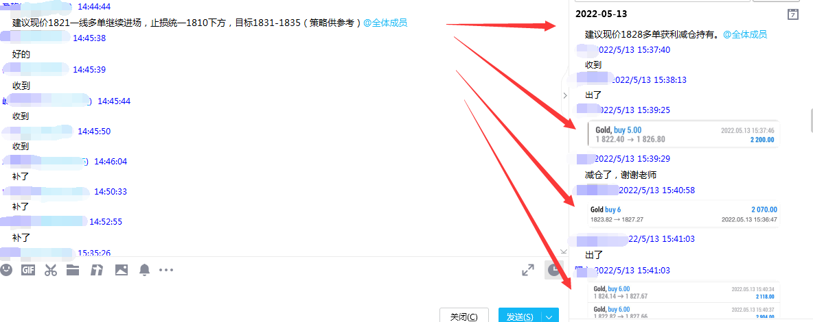Click the 关闭(C) close button
The width and height of the screenshot is (813, 322).
tap(464, 317)
